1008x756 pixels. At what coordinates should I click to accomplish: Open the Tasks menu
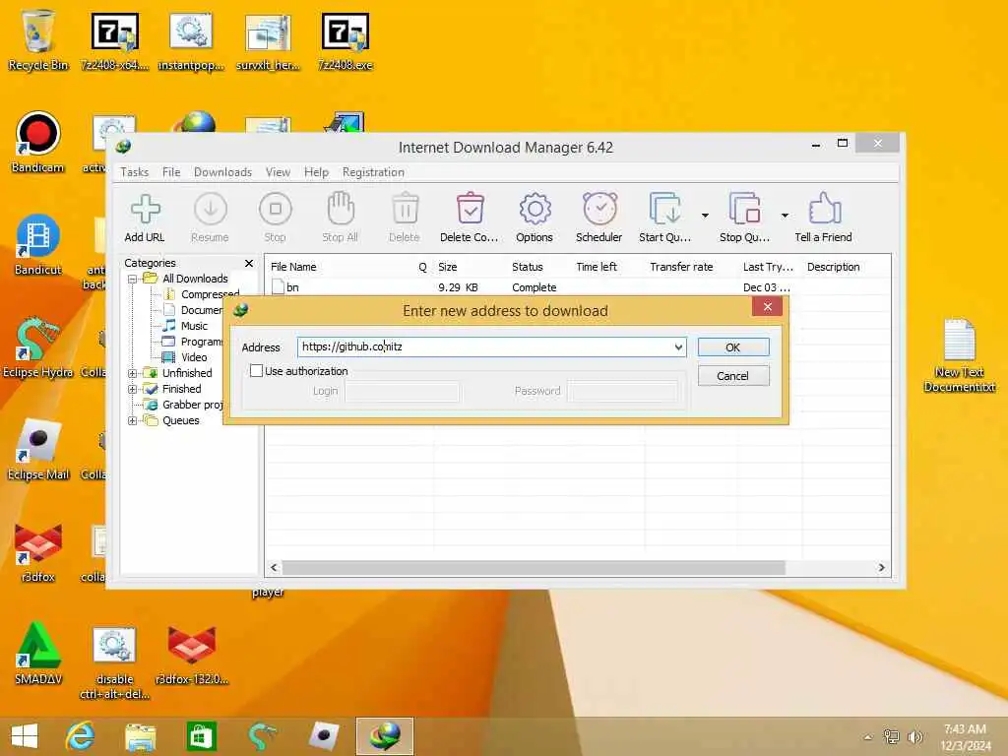(x=134, y=172)
